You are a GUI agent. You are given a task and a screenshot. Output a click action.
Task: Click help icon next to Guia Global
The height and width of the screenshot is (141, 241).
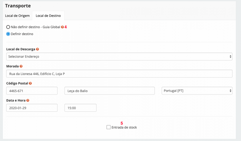point(63,27)
